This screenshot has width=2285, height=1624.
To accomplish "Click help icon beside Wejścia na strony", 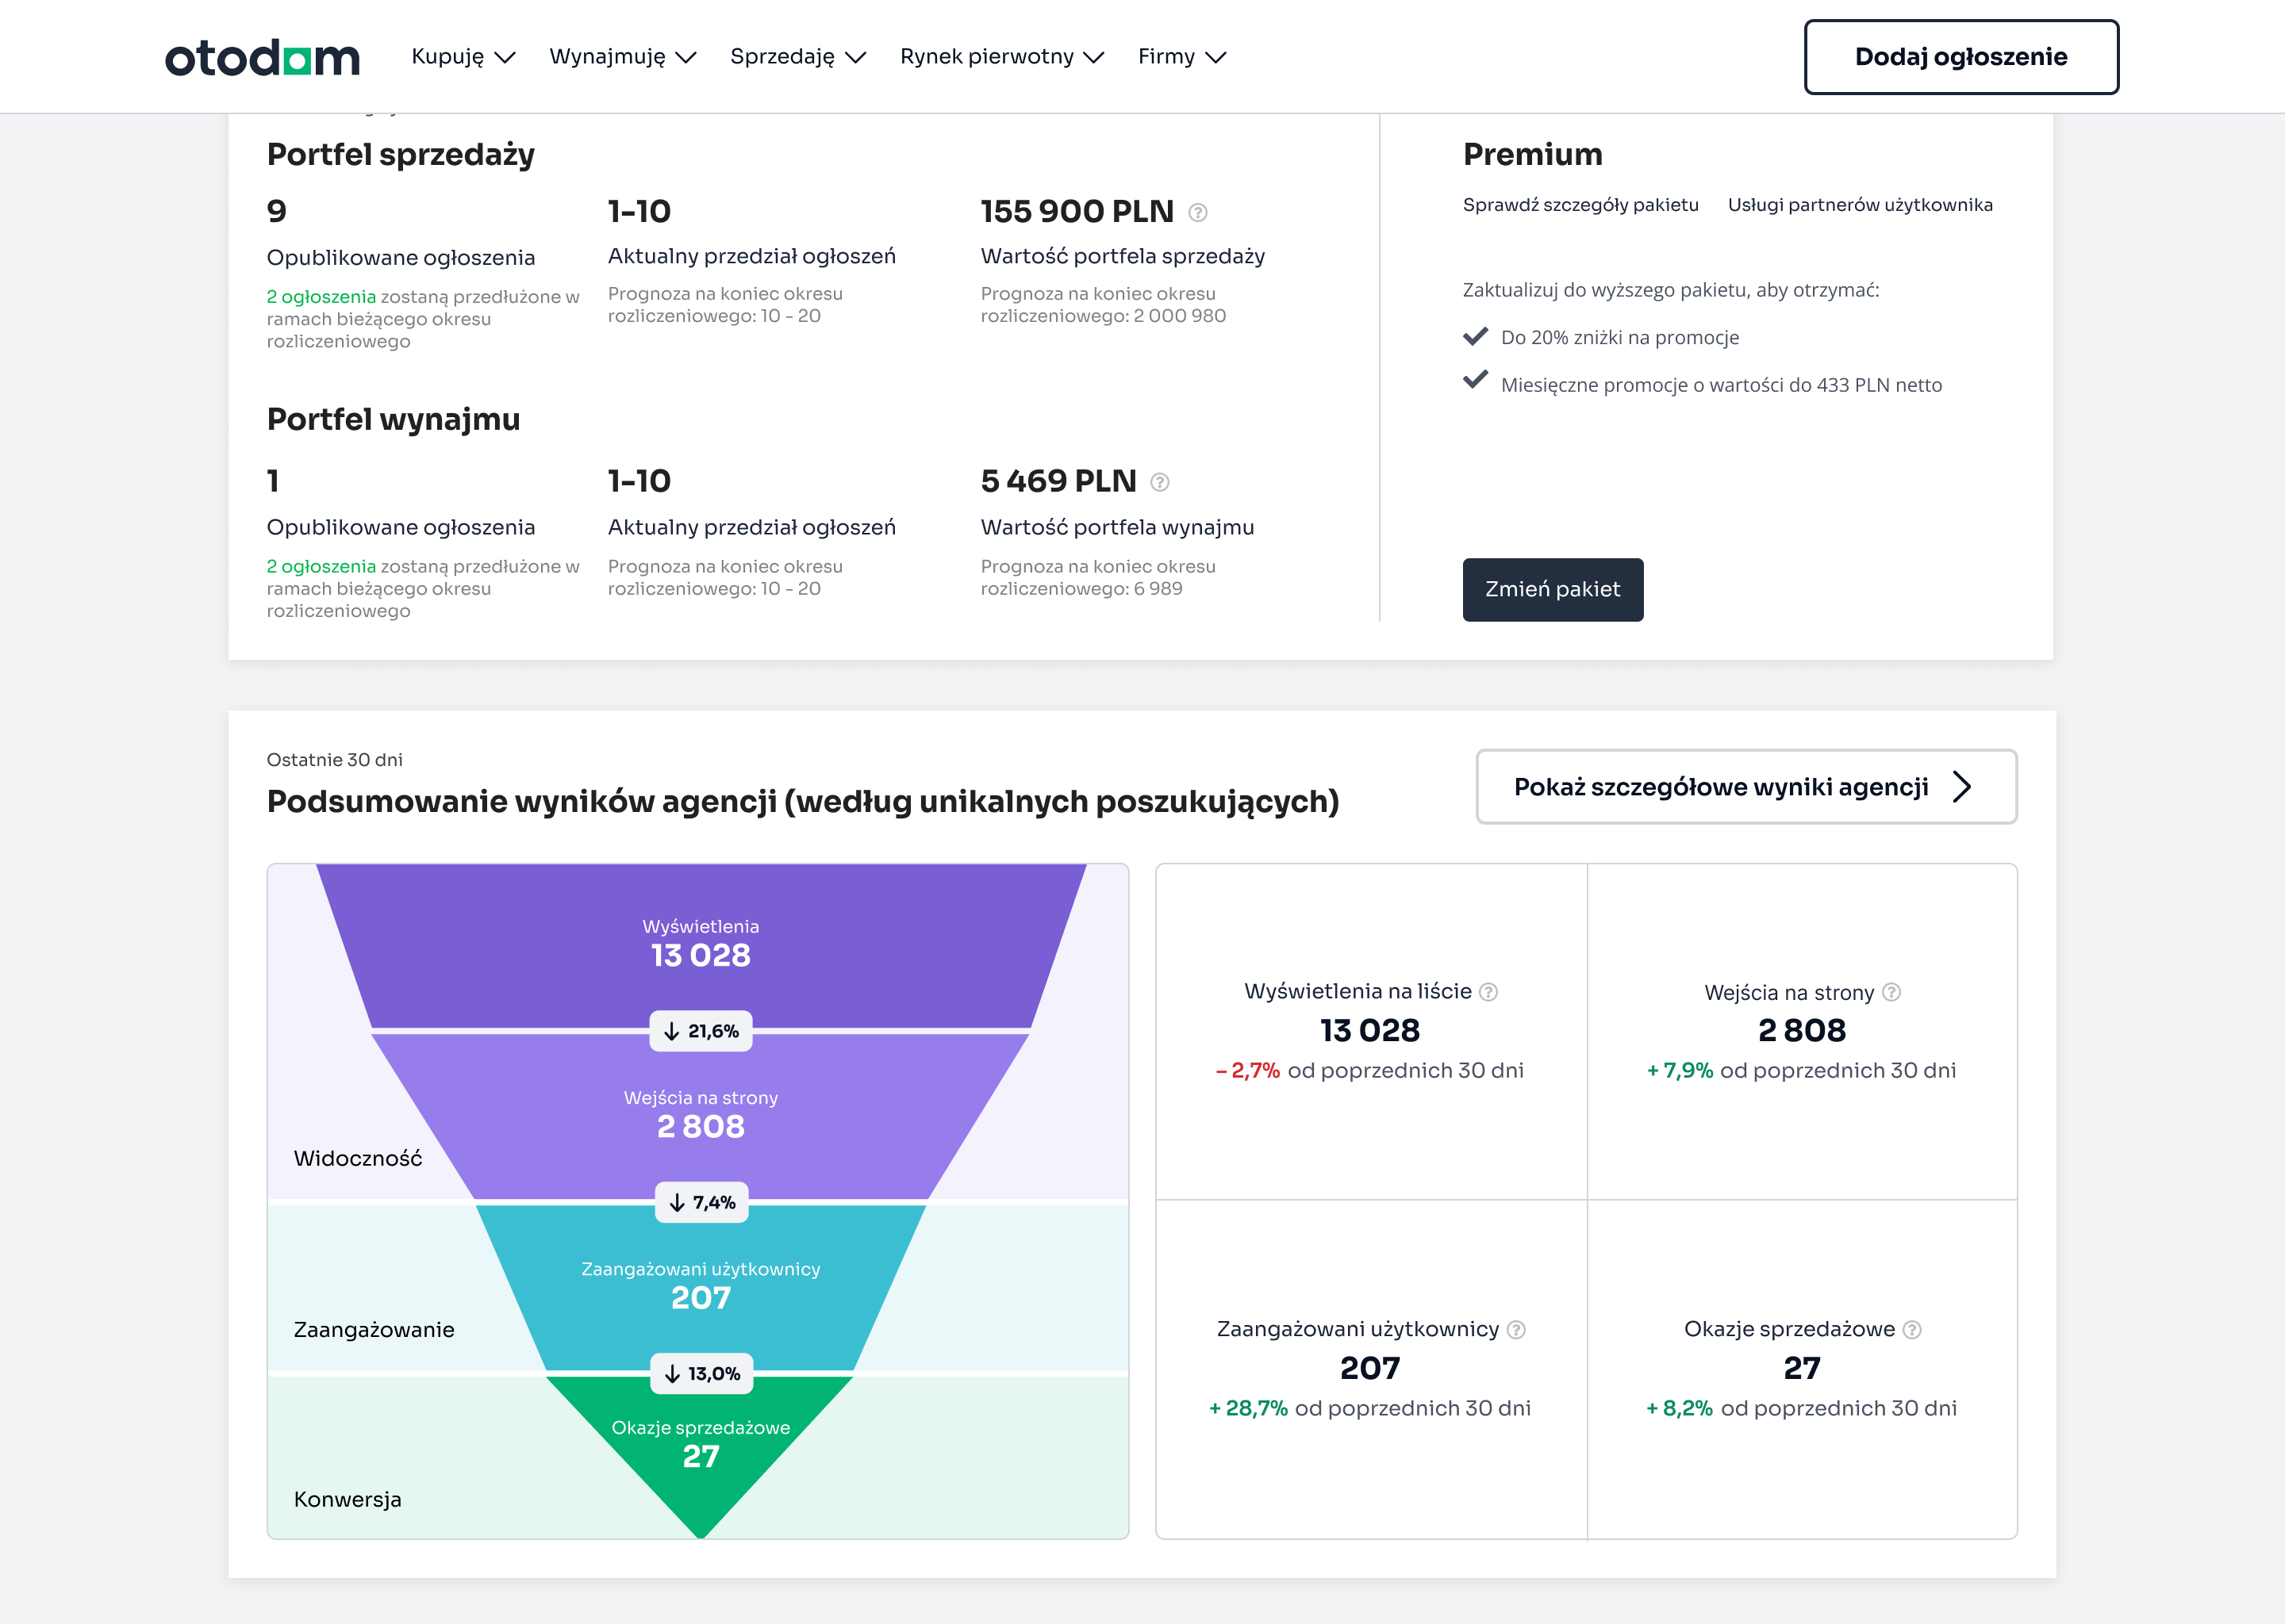I will tap(1891, 992).
